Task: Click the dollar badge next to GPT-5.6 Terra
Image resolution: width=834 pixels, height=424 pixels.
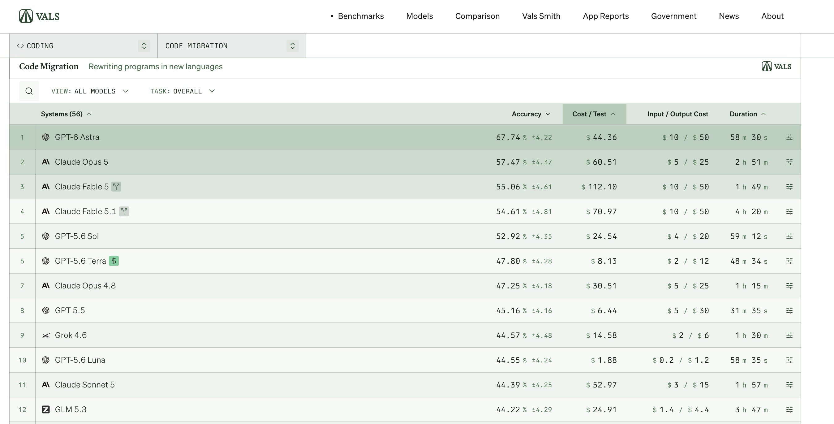Action: click(x=114, y=261)
